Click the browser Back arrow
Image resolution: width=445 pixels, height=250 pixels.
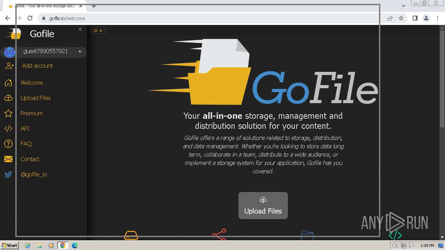pos(8,18)
